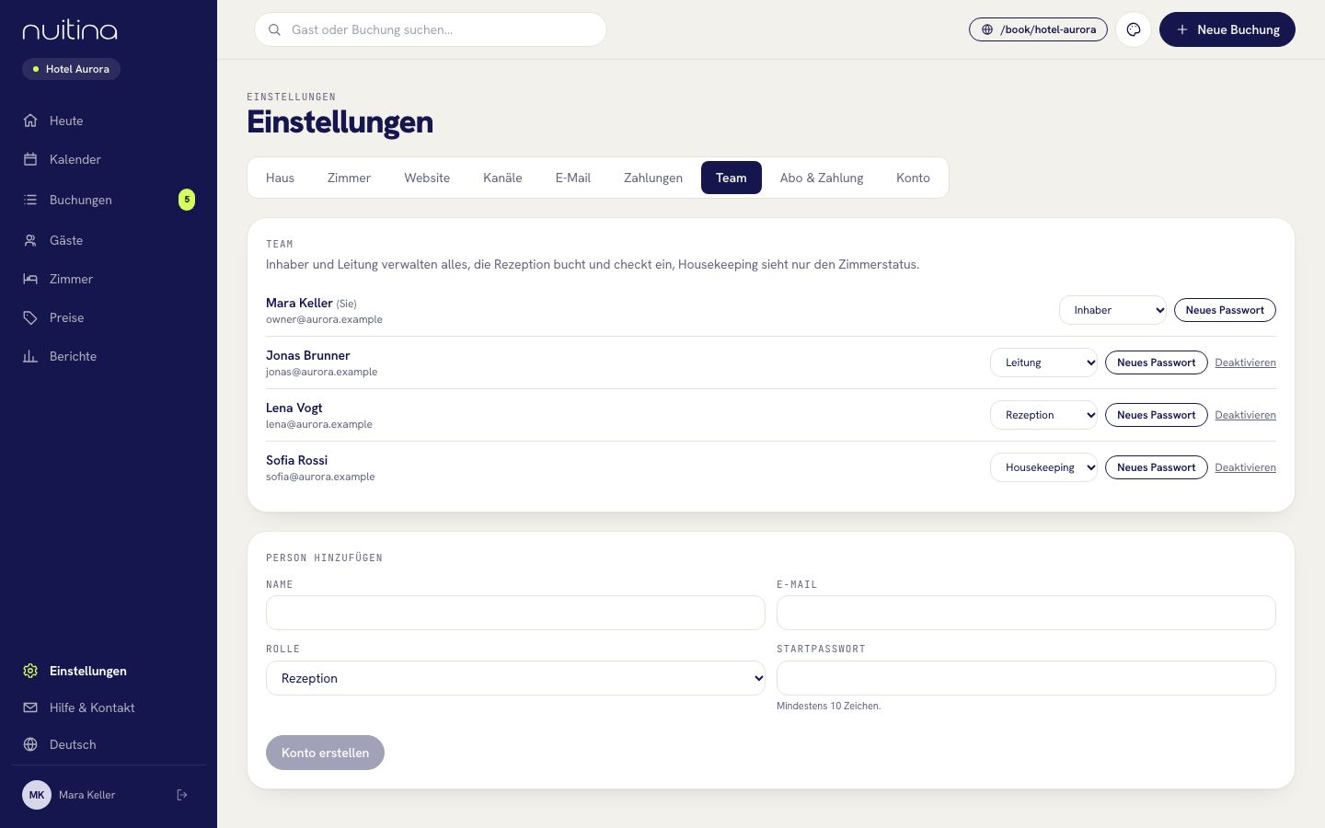This screenshot has width=1325, height=828.
Task: Open Jonas Brunner's Leitung role dropdown
Action: pyautogui.click(x=1043, y=362)
